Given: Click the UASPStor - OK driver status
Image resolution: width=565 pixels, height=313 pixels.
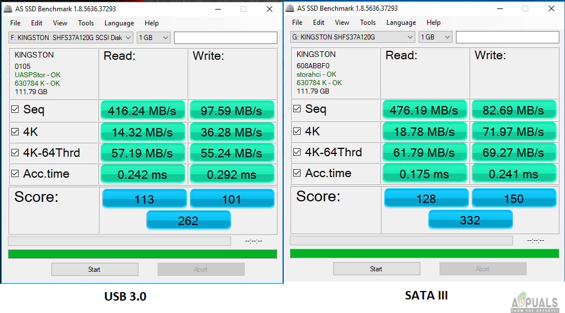Looking at the screenshot, I should tap(37, 75).
